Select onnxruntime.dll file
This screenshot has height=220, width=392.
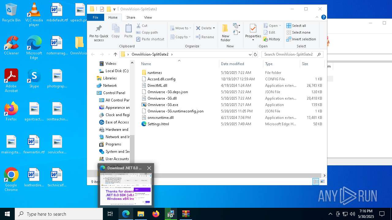tap(160, 118)
